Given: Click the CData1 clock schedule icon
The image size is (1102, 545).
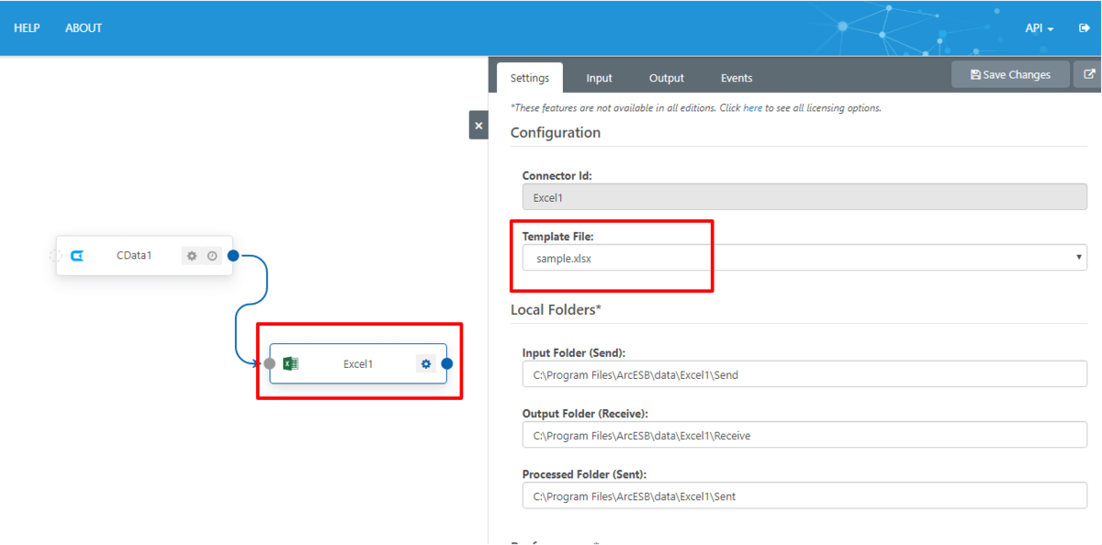Looking at the screenshot, I should pos(212,256).
